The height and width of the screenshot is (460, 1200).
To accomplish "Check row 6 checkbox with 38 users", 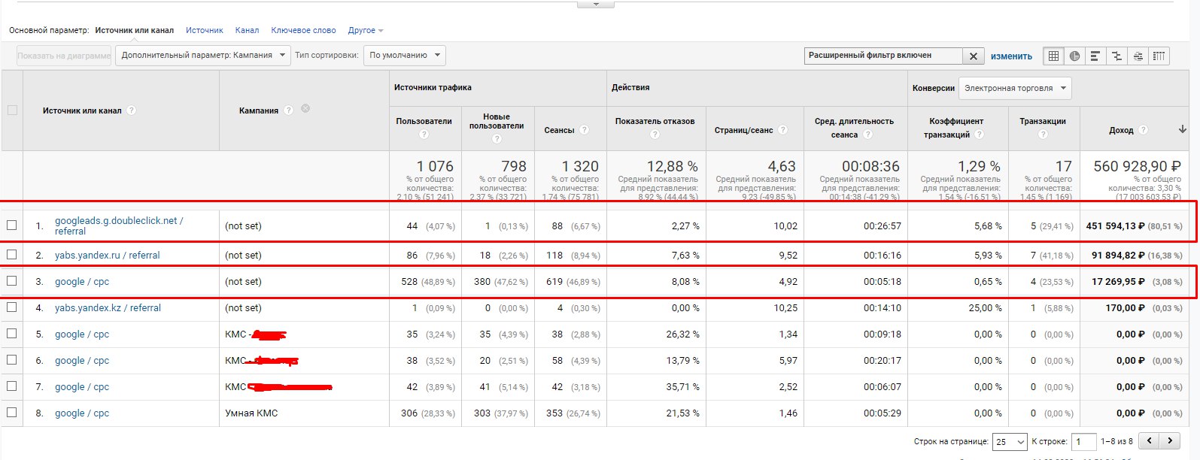I will click(12, 360).
